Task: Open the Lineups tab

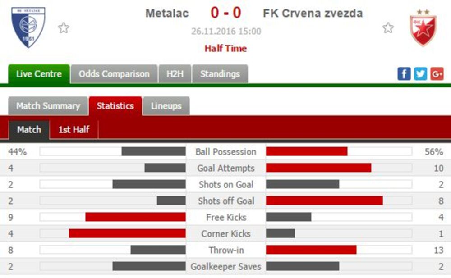Action: 166,106
